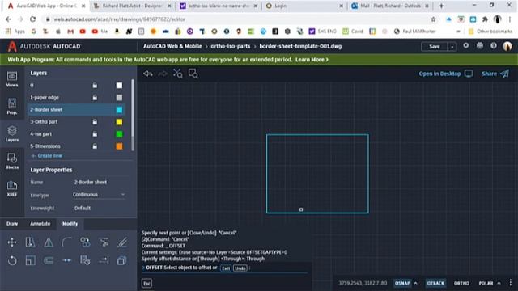Select the Offset tool
The width and height of the screenshot is (518, 291).
pyautogui.click(x=49, y=260)
